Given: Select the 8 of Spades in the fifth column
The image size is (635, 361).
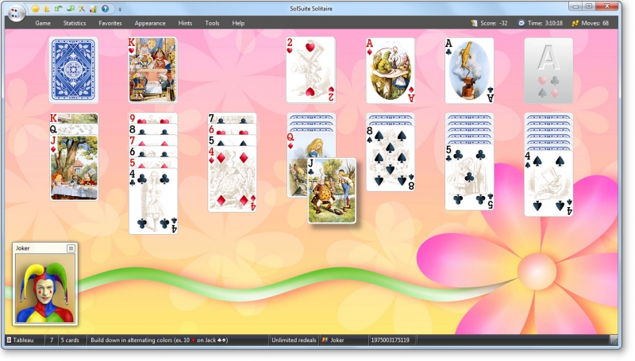Looking at the screenshot, I should click(391, 158).
